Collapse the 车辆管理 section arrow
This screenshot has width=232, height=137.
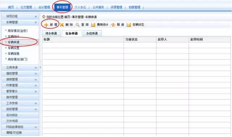point(36,23)
